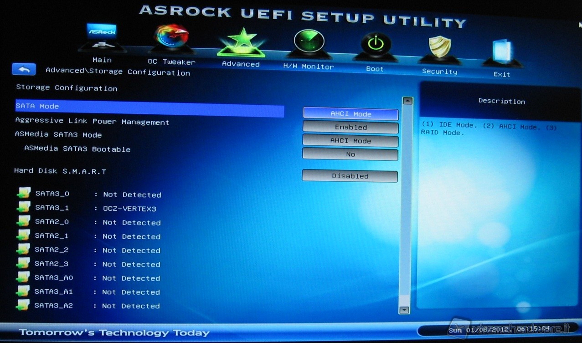Toggle ASMedia SATA3 Bootable No value
Image resolution: width=582 pixels, height=343 pixels.
[350, 154]
